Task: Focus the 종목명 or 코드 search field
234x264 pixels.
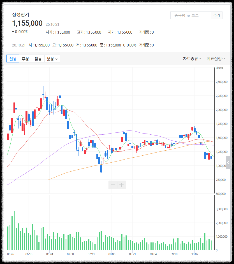Action: (191, 15)
